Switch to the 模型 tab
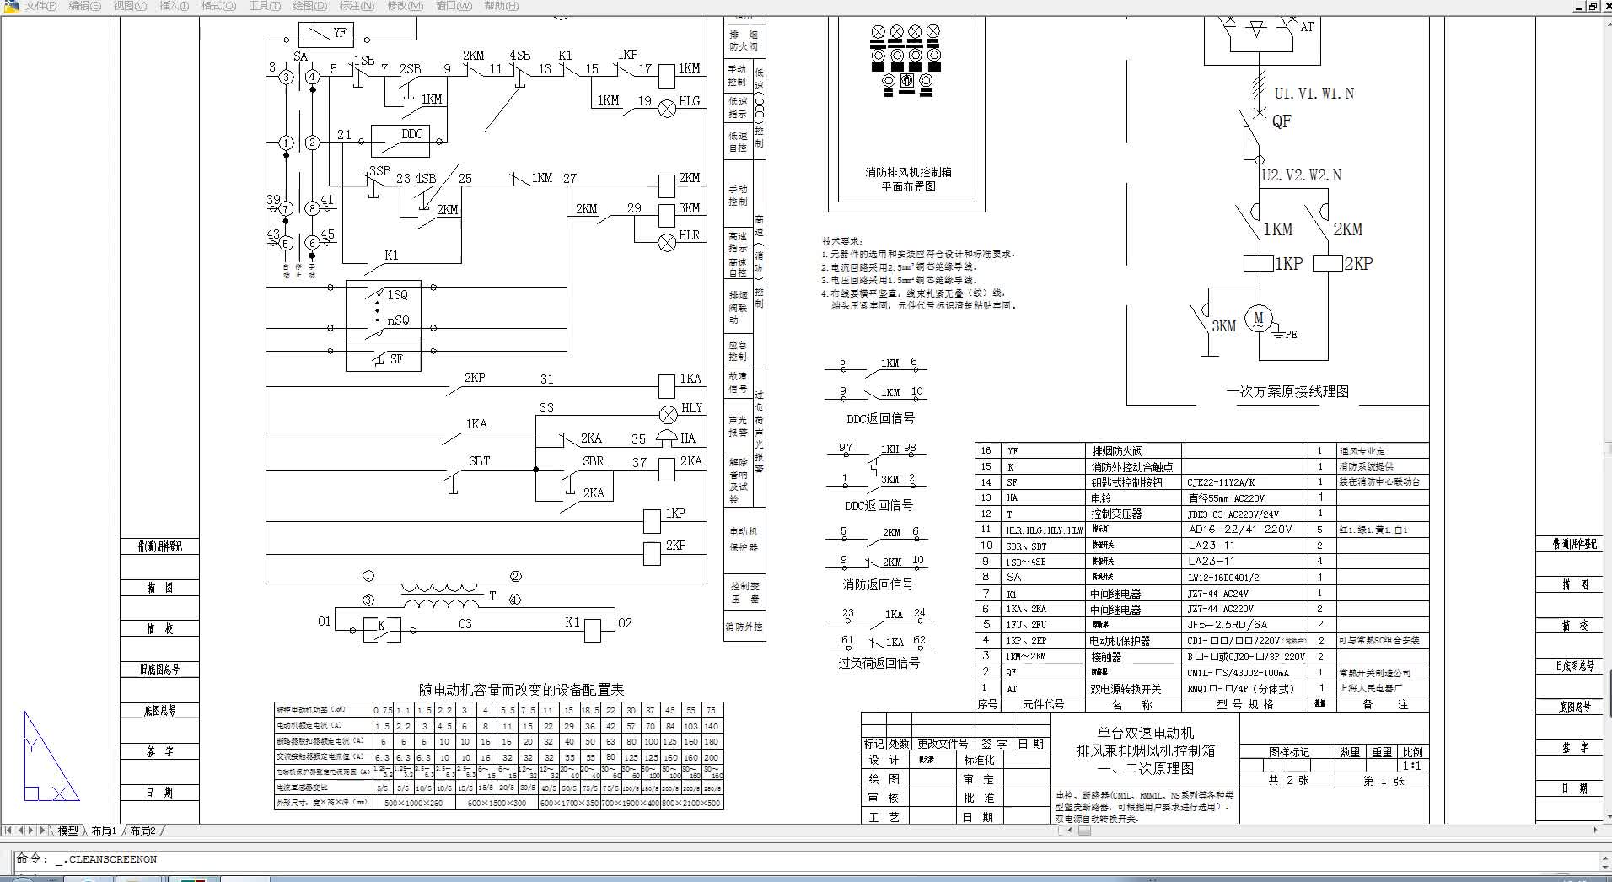The image size is (1612, 882). point(68,831)
